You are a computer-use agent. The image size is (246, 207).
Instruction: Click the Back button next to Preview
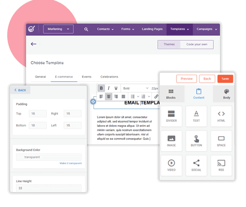[x=207, y=79]
